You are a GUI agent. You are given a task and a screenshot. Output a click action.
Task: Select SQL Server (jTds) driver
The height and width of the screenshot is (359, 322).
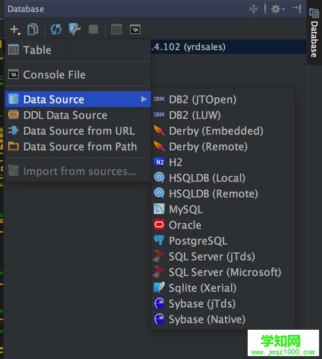223,257
